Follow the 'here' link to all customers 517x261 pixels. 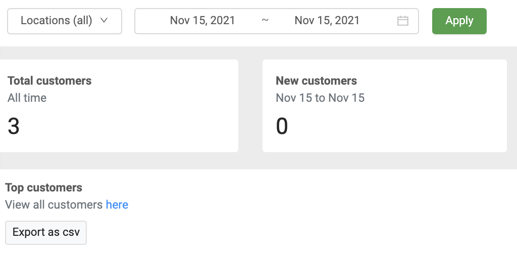[x=117, y=205]
